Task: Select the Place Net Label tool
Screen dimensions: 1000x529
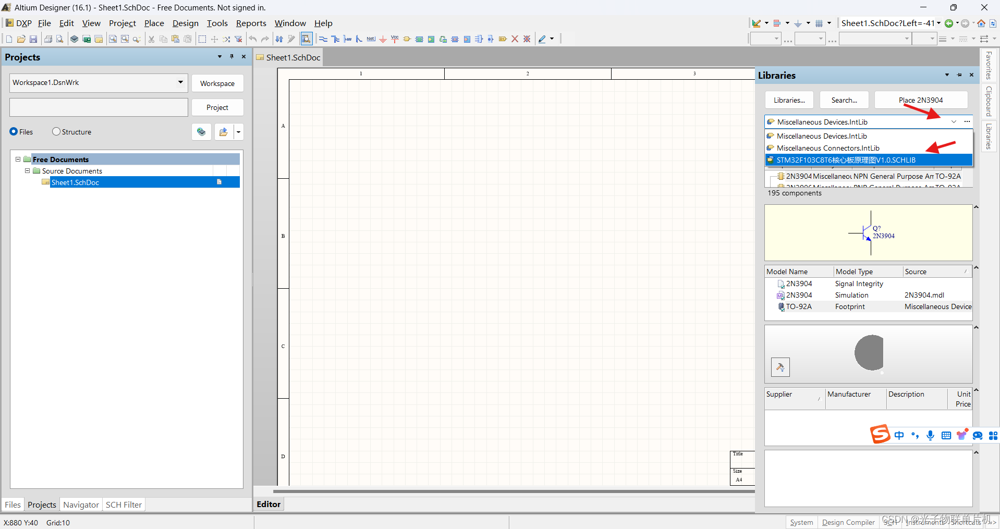Action: coord(371,39)
